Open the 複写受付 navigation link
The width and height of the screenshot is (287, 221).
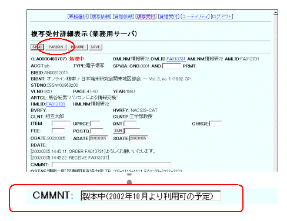pyautogui.click(x=146, y=16)
